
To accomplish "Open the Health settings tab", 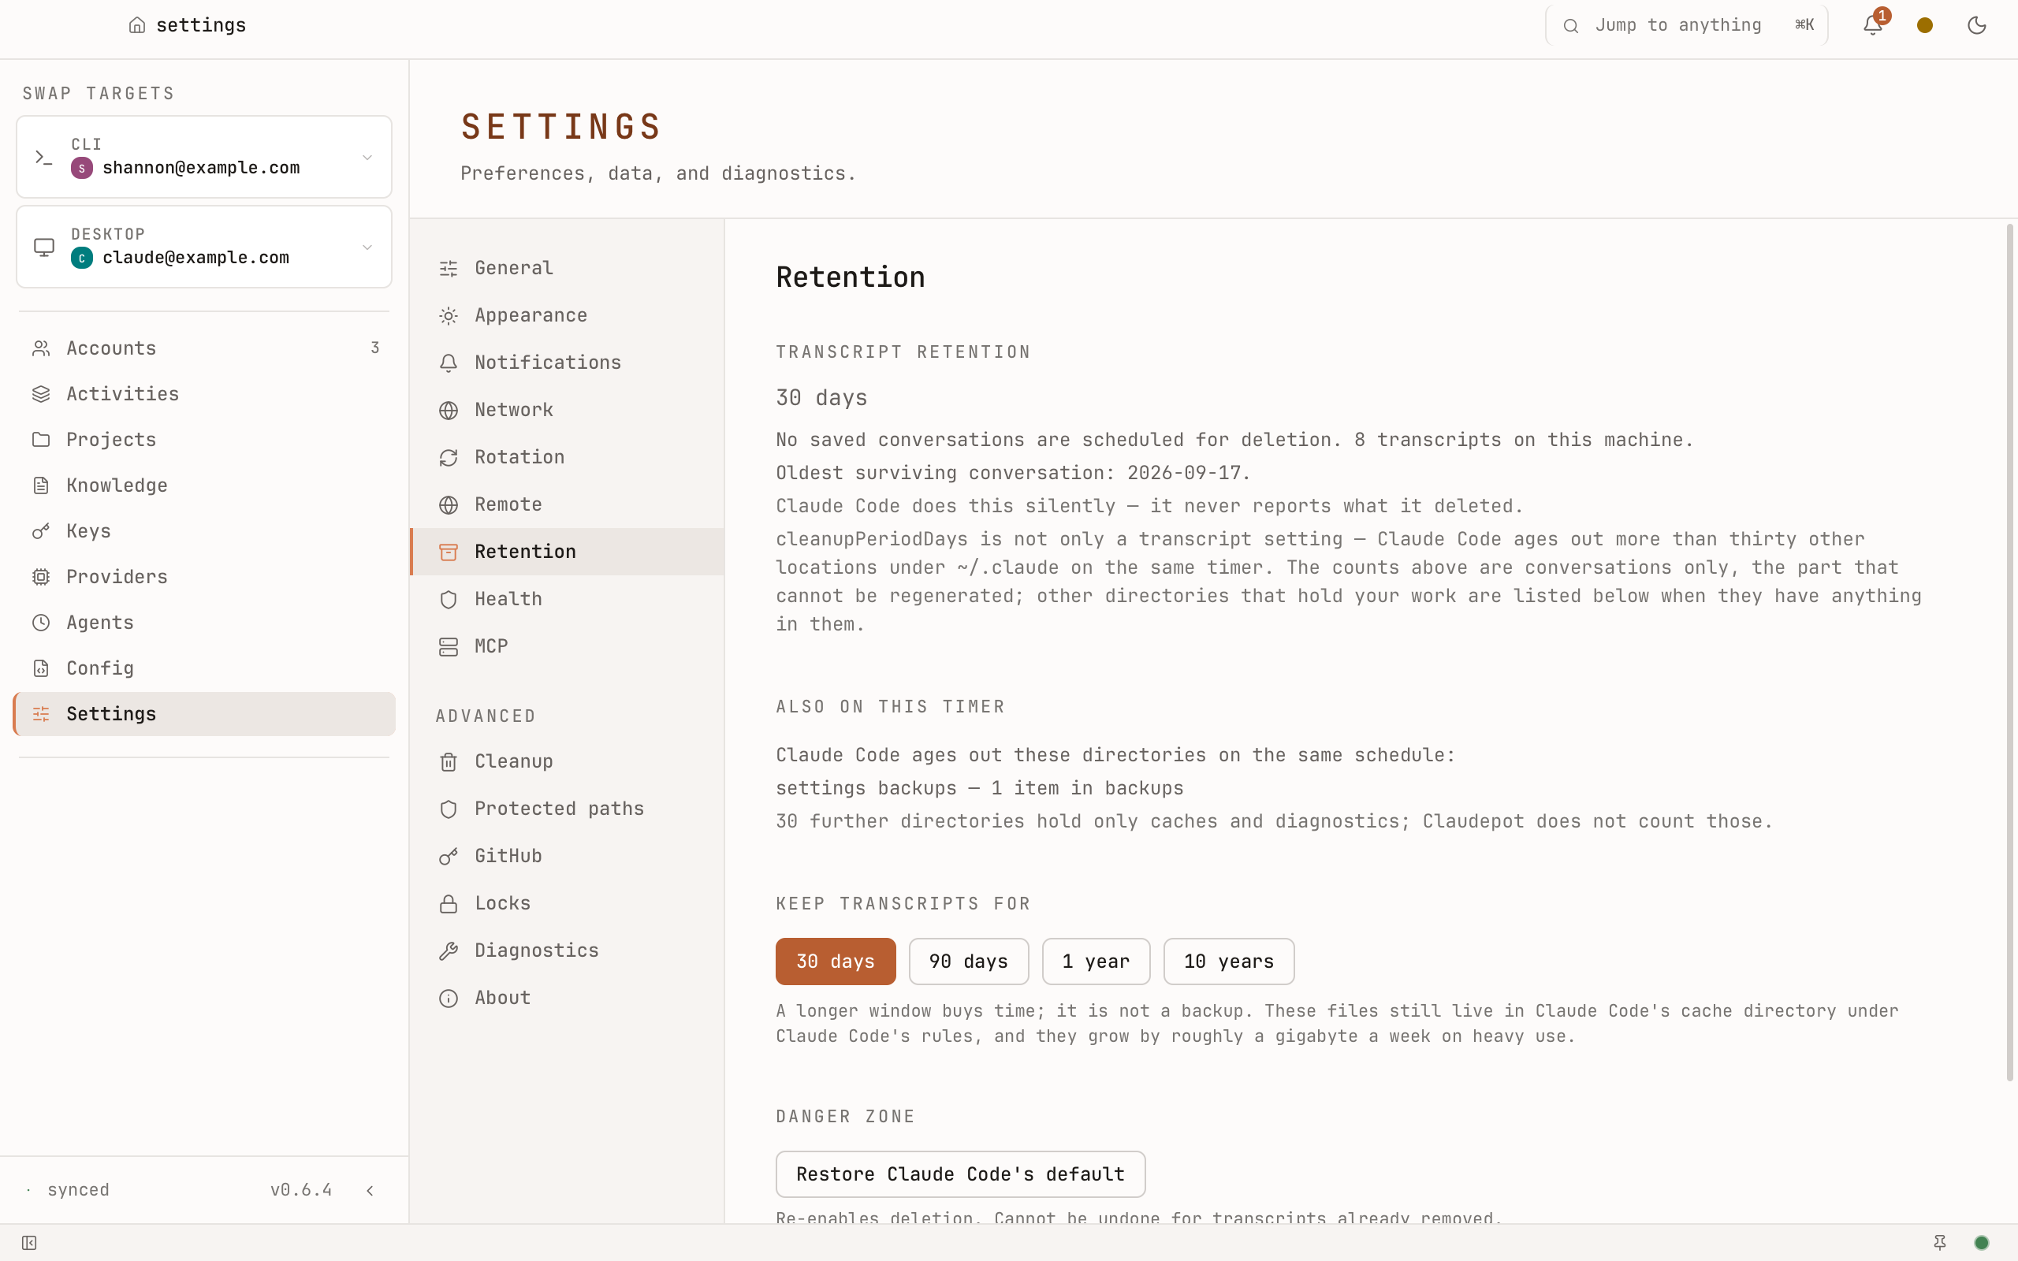I will point(567,599).
